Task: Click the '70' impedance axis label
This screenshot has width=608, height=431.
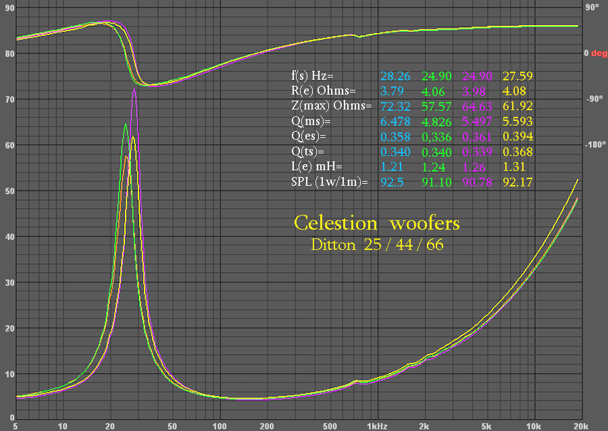Action: [9, 99]
